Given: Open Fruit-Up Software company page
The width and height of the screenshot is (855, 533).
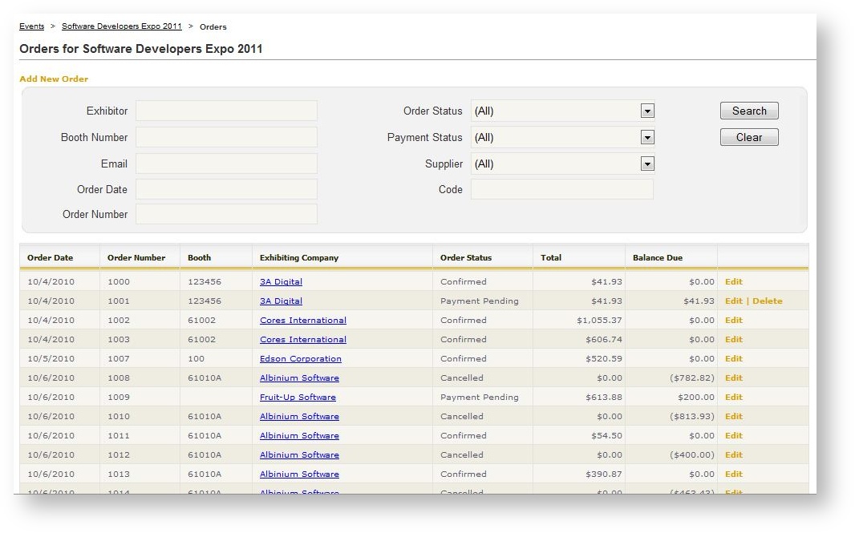Looking at the screenshot, I should pos(298,397).
